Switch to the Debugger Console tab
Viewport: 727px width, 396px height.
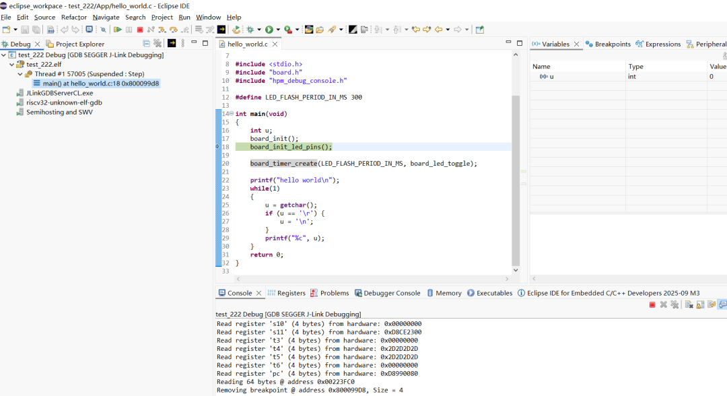coord(388,293)
